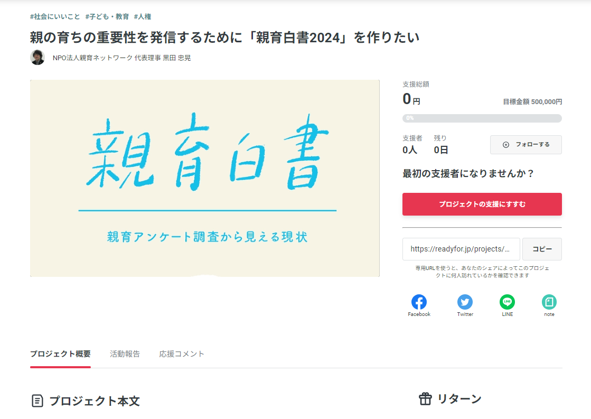Image resolution: width=591 pixels, height=419 pixels.
Task: Share the project on Twitter
Action: point(465,302)
